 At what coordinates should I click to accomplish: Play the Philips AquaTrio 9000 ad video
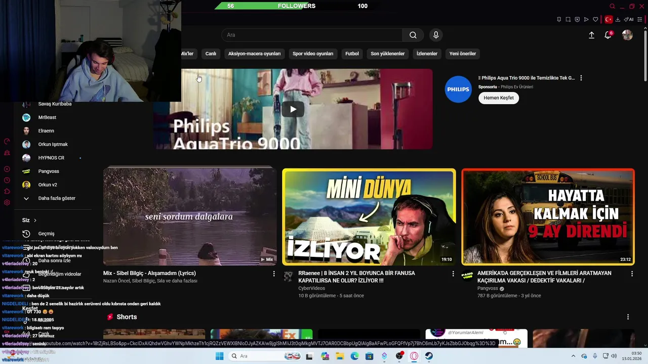point(293,109)
